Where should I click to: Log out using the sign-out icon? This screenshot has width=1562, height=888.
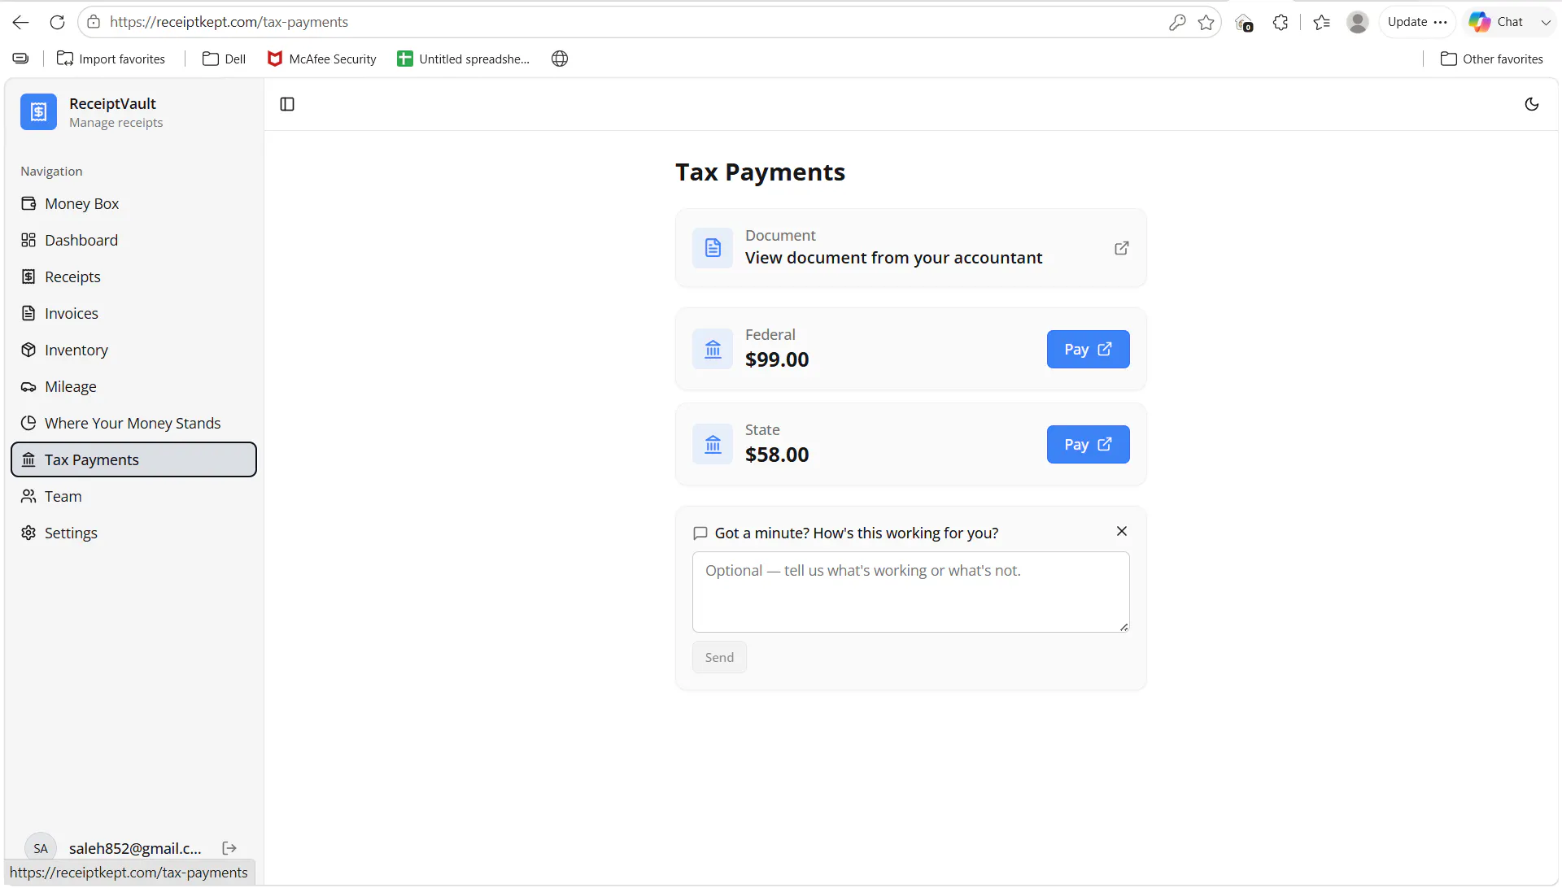pos(229,848)
